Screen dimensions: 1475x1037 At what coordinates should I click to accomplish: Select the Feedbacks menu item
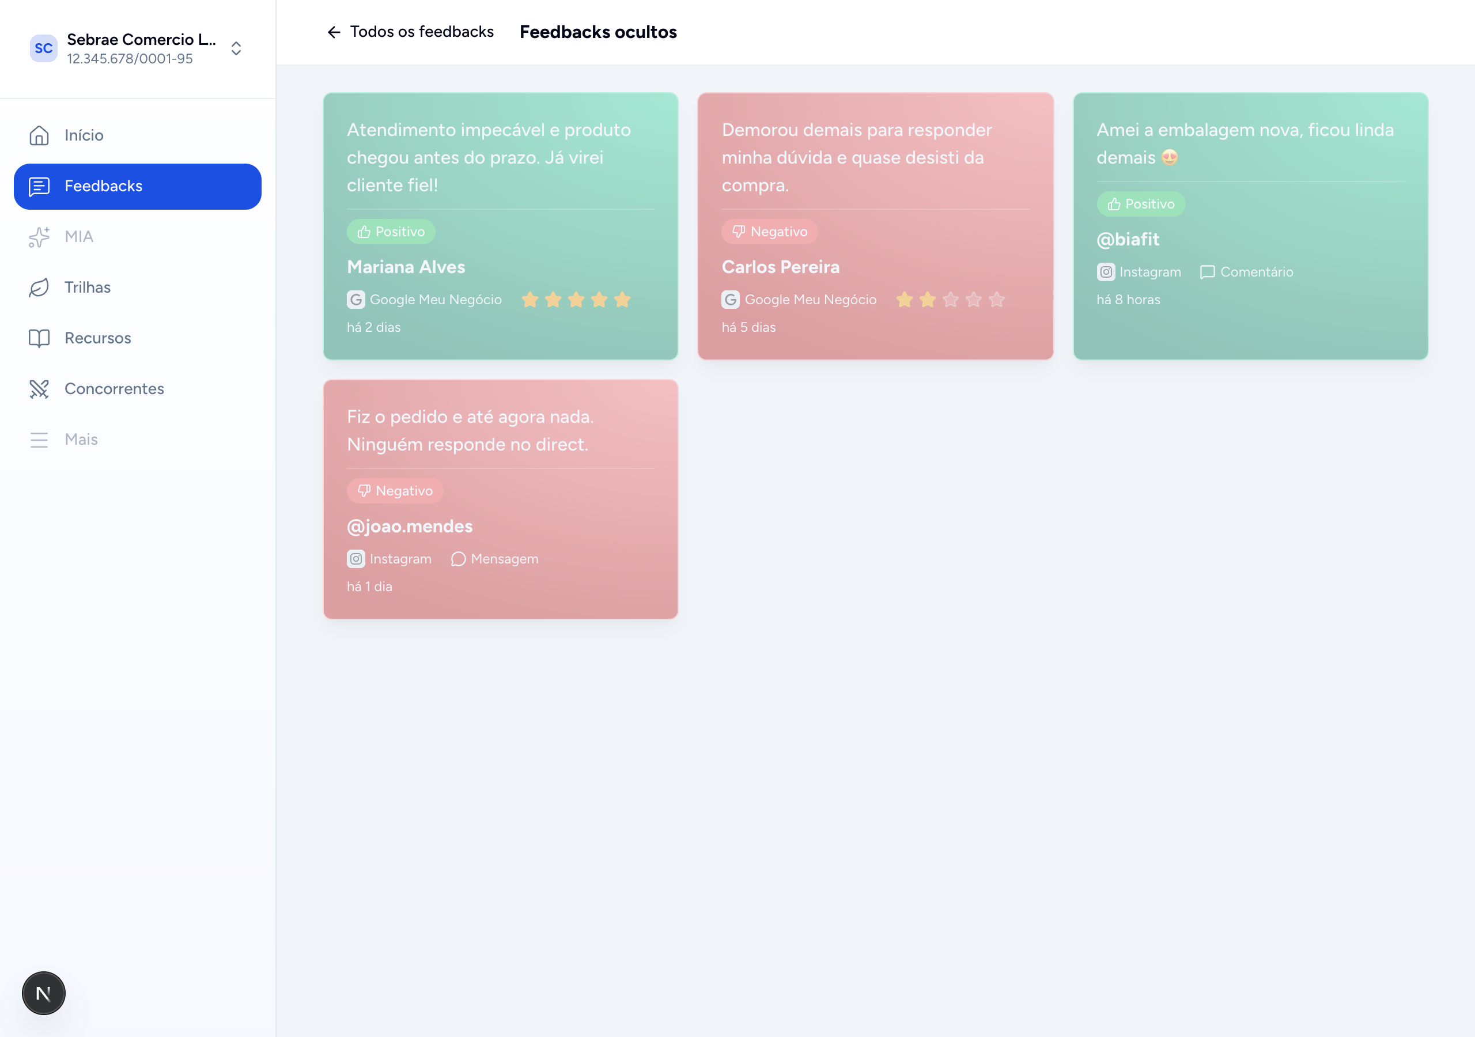(138, 186)
